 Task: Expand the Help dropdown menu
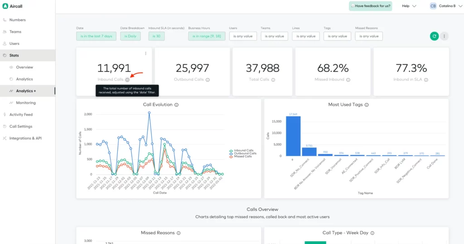(409, 6)
